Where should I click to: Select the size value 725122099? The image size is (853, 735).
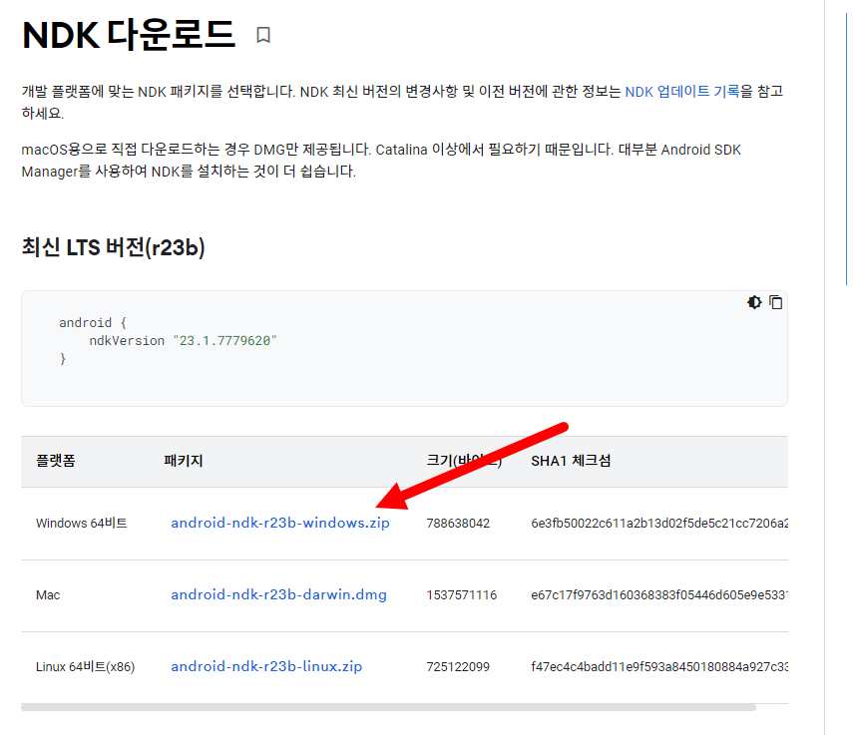(x=458, y=666)
